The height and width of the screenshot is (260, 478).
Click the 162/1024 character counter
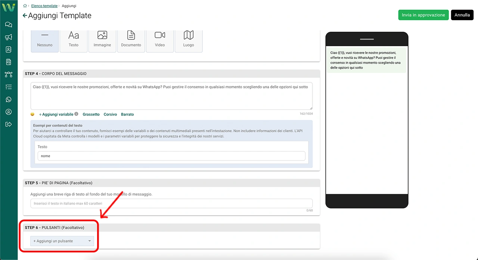pos(306,114)
